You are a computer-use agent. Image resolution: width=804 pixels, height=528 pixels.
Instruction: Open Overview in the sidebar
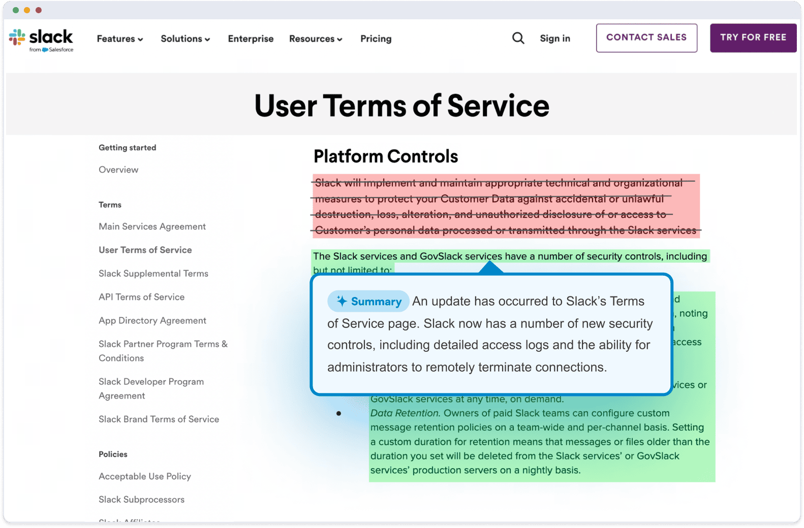coord(118,170)
